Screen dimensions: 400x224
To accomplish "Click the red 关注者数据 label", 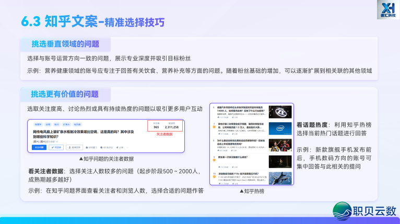I will (164, 134).
